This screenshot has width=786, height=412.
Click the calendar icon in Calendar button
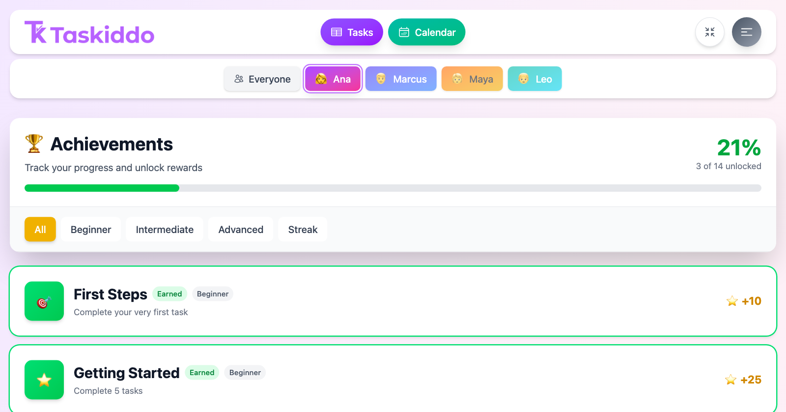point(404,32)
